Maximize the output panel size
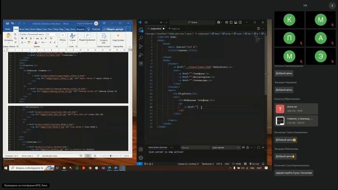The width and height of the screenshot is (338, 190). 258,148
